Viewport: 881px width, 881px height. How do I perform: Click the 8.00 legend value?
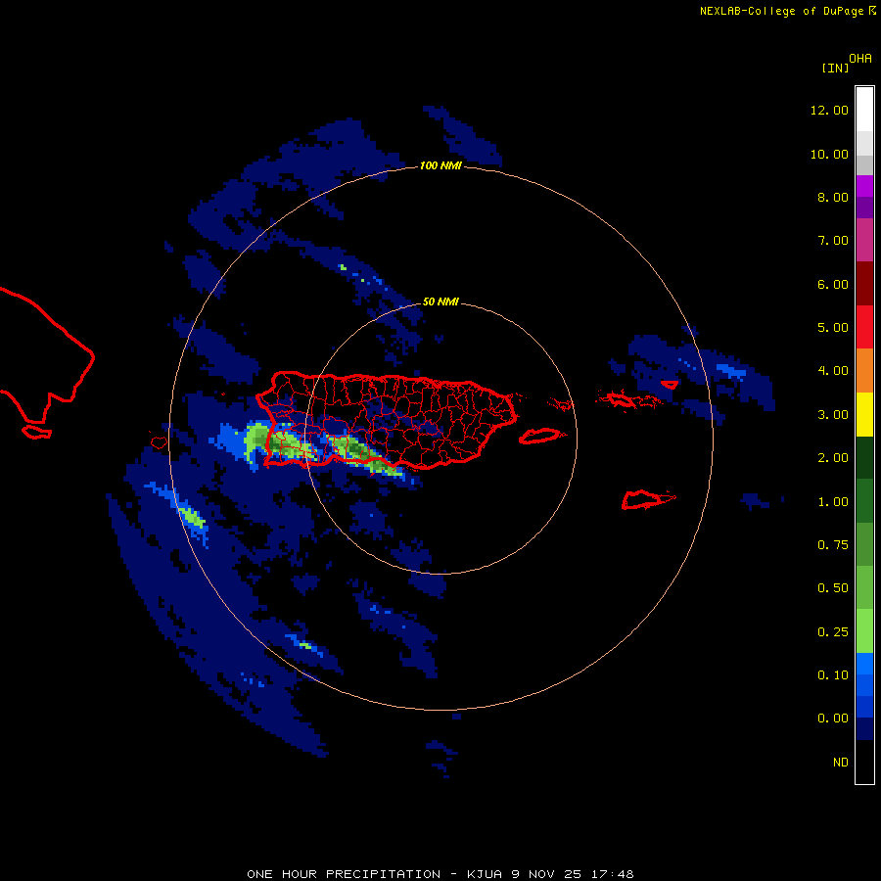(833, 197)
